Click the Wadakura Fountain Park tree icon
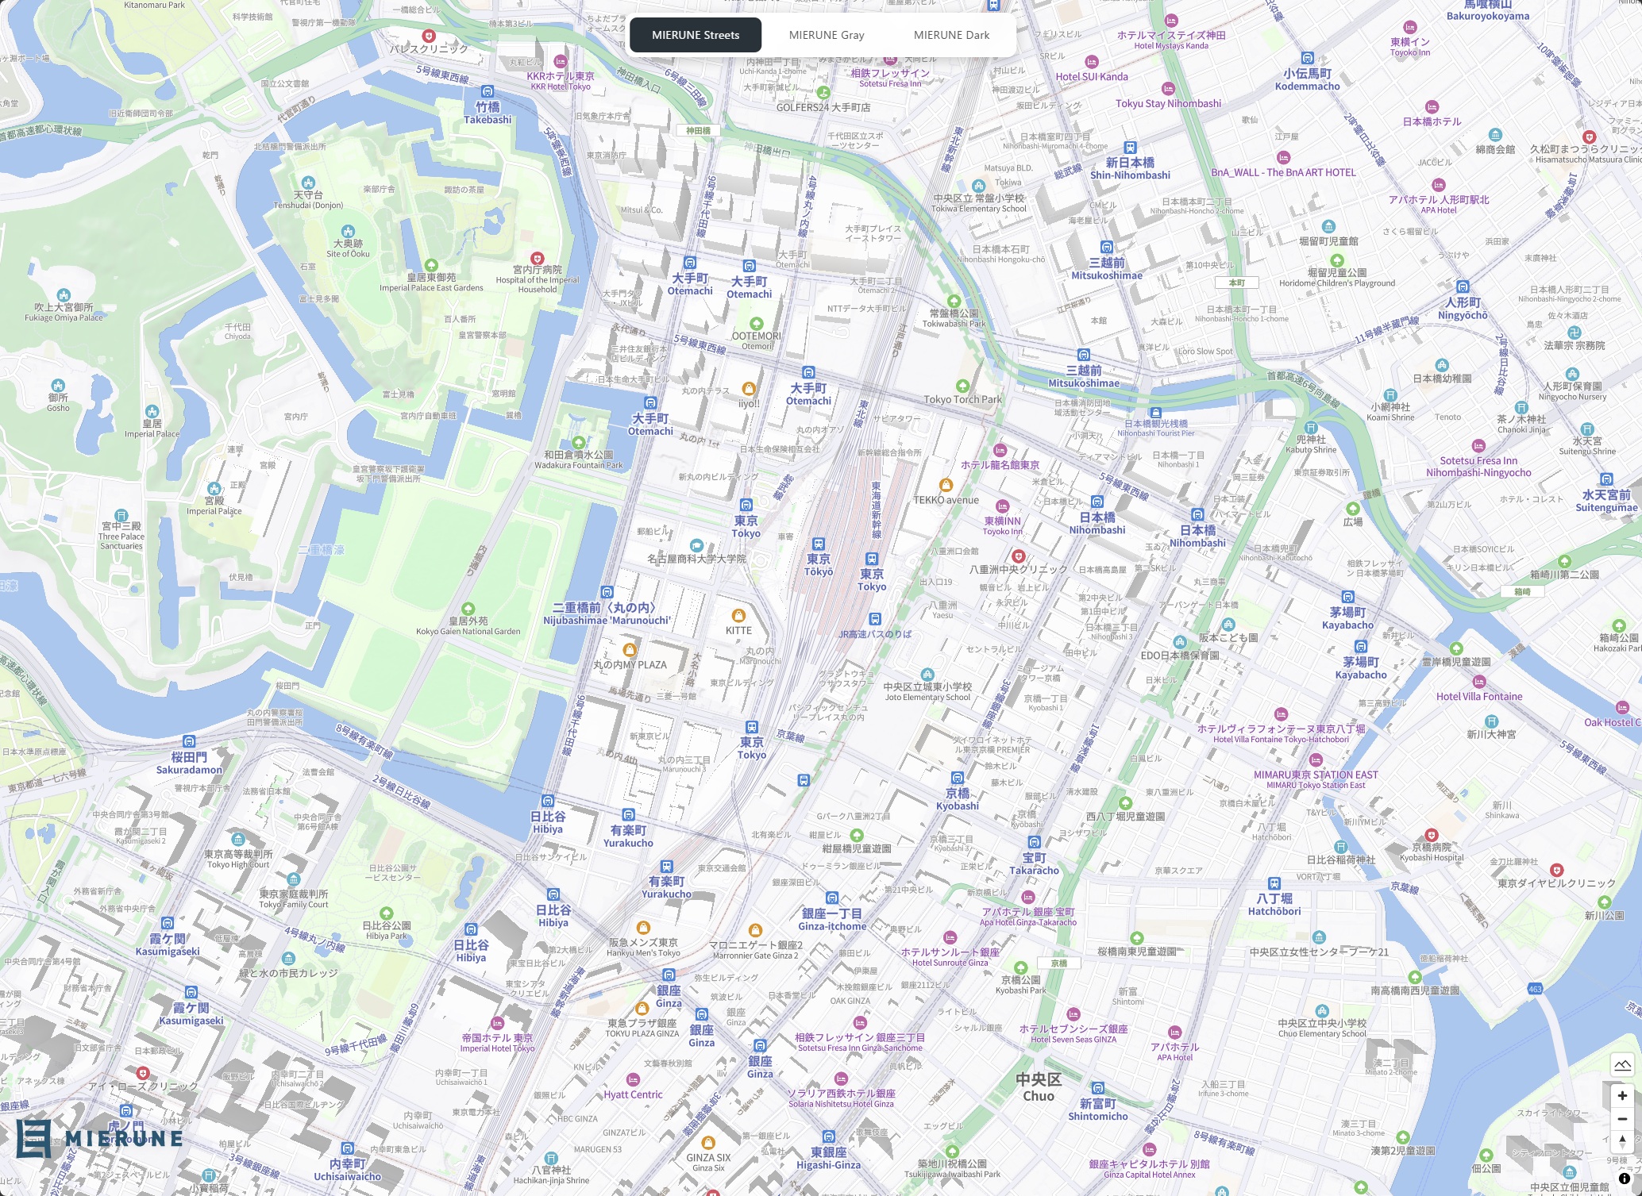 [579, 442]
